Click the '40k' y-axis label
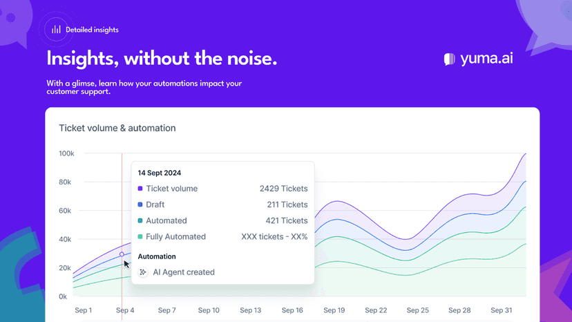 click(65, 239)
